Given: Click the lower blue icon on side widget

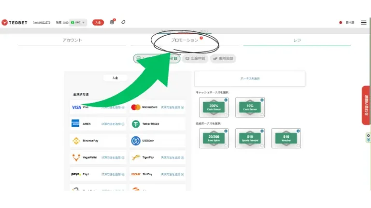Looking at the screenshot, I should (x=369, y=140).
